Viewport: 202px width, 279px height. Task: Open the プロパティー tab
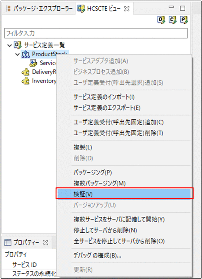click(x=26, y=243)
